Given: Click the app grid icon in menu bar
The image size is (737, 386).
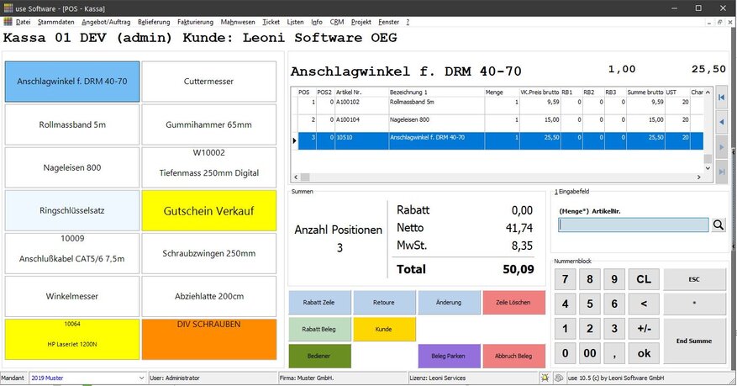Looking at the screenshot, I should 8,21.
